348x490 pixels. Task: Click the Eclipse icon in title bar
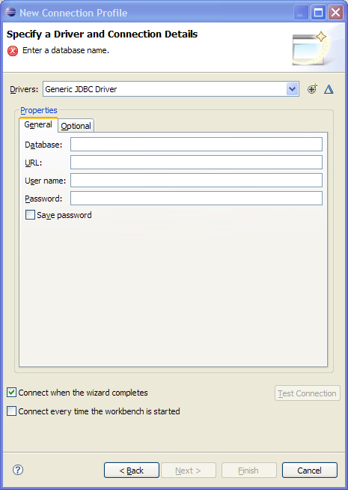point(10,13)
